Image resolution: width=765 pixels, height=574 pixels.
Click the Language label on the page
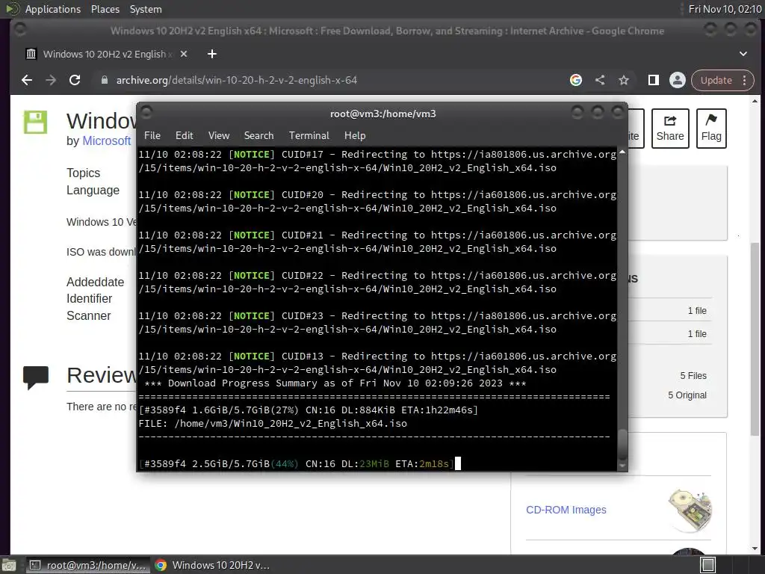[93, 191]
